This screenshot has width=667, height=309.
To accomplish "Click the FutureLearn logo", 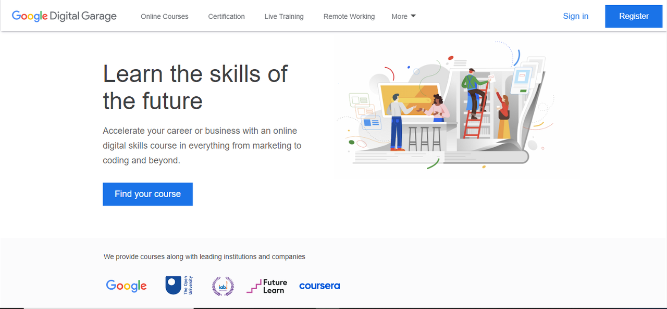I will 267,286.
